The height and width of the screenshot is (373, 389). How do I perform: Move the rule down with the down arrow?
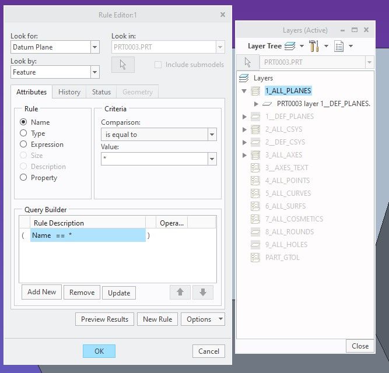tap(202, 292)
